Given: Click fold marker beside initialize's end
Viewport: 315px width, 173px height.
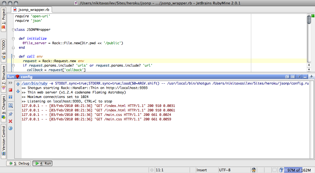Looking at the screenshot, I should coord(13,48).
